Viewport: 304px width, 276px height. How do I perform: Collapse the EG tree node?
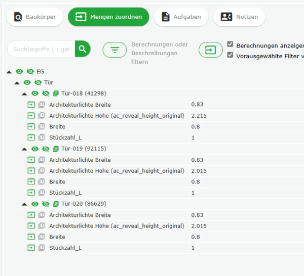9,72
